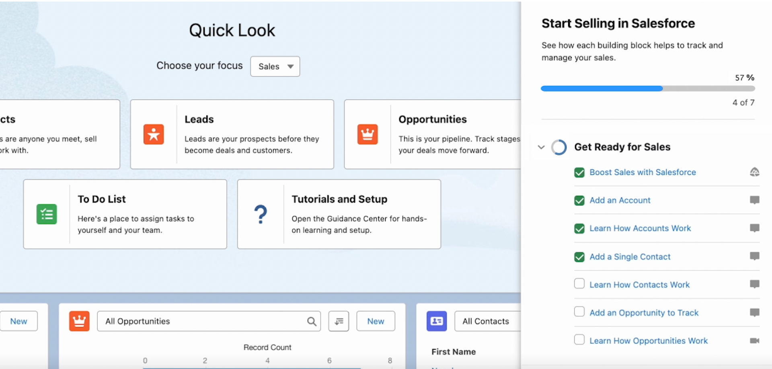
Task: Check Add an Opportunity to Track checkbox
Action: point(579,312)
